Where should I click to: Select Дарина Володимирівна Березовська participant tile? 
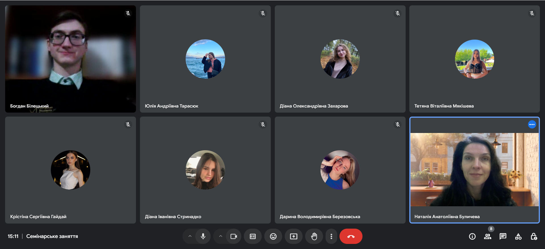click(x=340, y=170)
